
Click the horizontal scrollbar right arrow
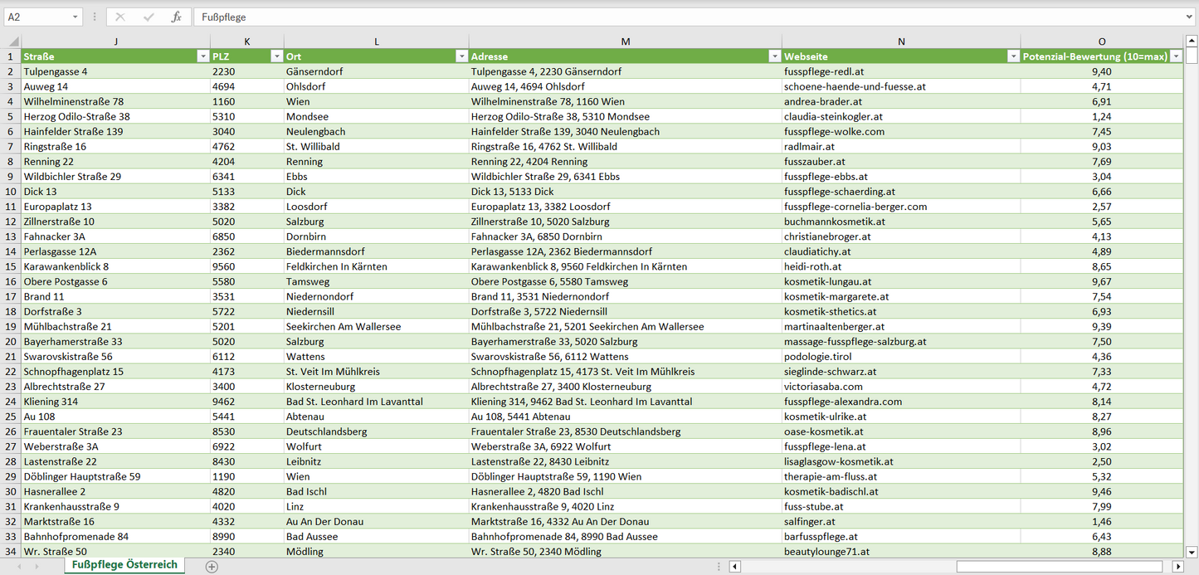(1177, 567)
